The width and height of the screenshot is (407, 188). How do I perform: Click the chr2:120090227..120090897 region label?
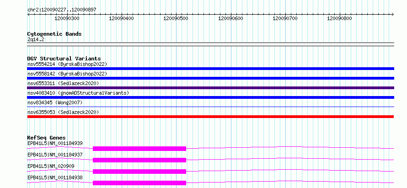point(62,10)
